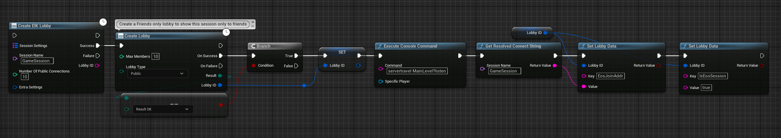Click the function icon on Get Resolved Connect String
This screenshot has height=138, width=781.
(x=481, y=46)
